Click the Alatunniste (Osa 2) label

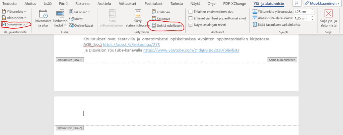[x=70, y=60]
